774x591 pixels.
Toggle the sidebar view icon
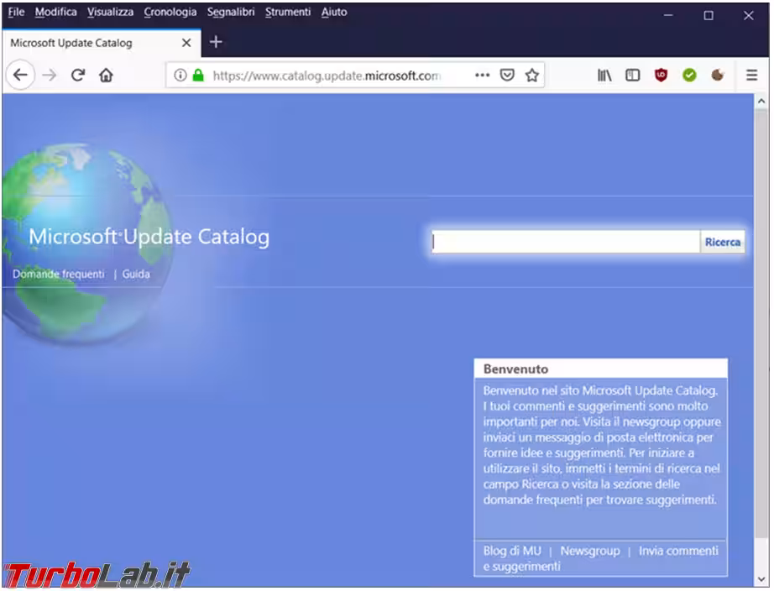click(x=632, y=76)
